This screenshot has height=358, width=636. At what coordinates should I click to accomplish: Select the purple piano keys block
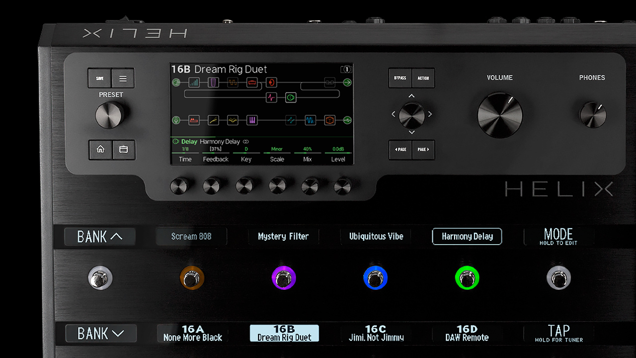click(252, 120)
